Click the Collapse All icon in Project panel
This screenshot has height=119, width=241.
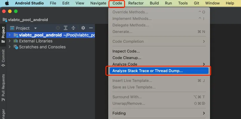point(73,28)
